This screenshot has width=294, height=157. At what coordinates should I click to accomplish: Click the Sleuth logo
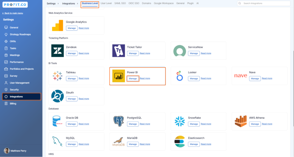58,96
